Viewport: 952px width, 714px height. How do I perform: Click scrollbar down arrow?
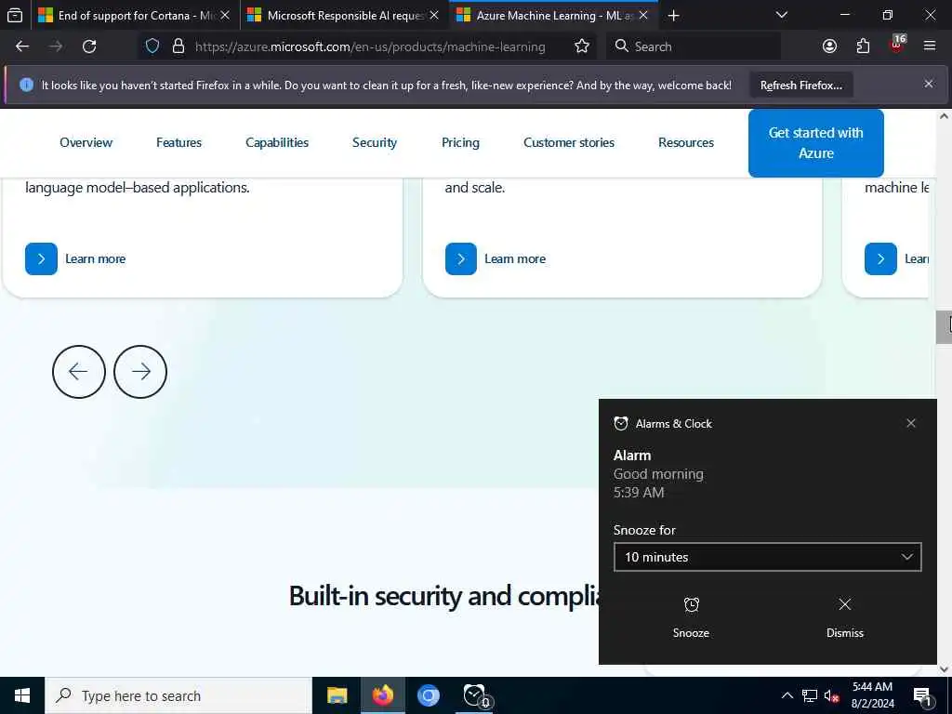click(x=944, y=669)
